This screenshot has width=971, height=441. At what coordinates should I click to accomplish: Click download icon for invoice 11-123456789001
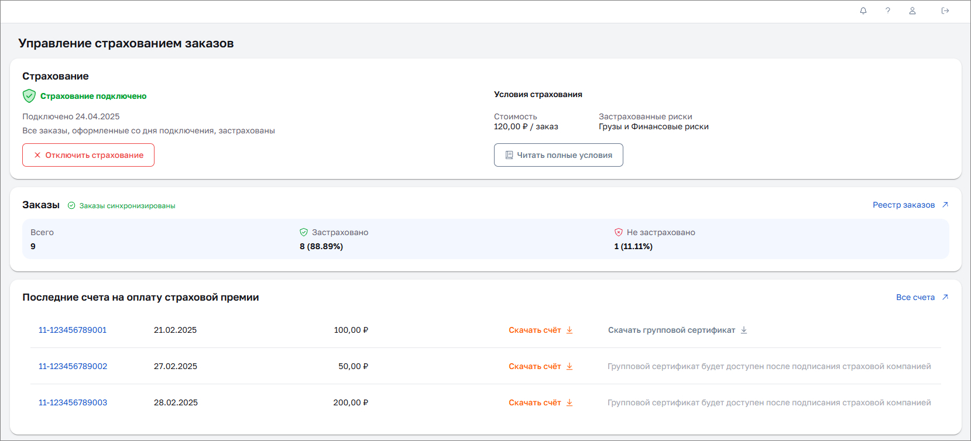click(x=569, y=330)
